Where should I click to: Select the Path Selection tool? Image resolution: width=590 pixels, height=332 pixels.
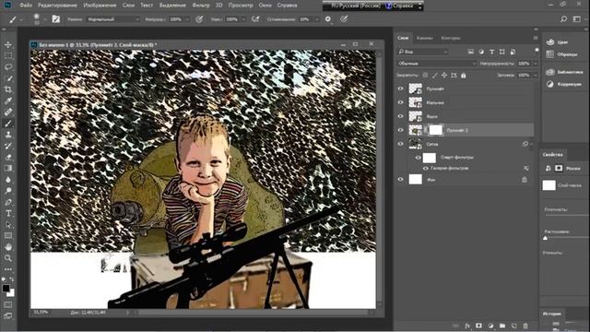coord(8,225)
